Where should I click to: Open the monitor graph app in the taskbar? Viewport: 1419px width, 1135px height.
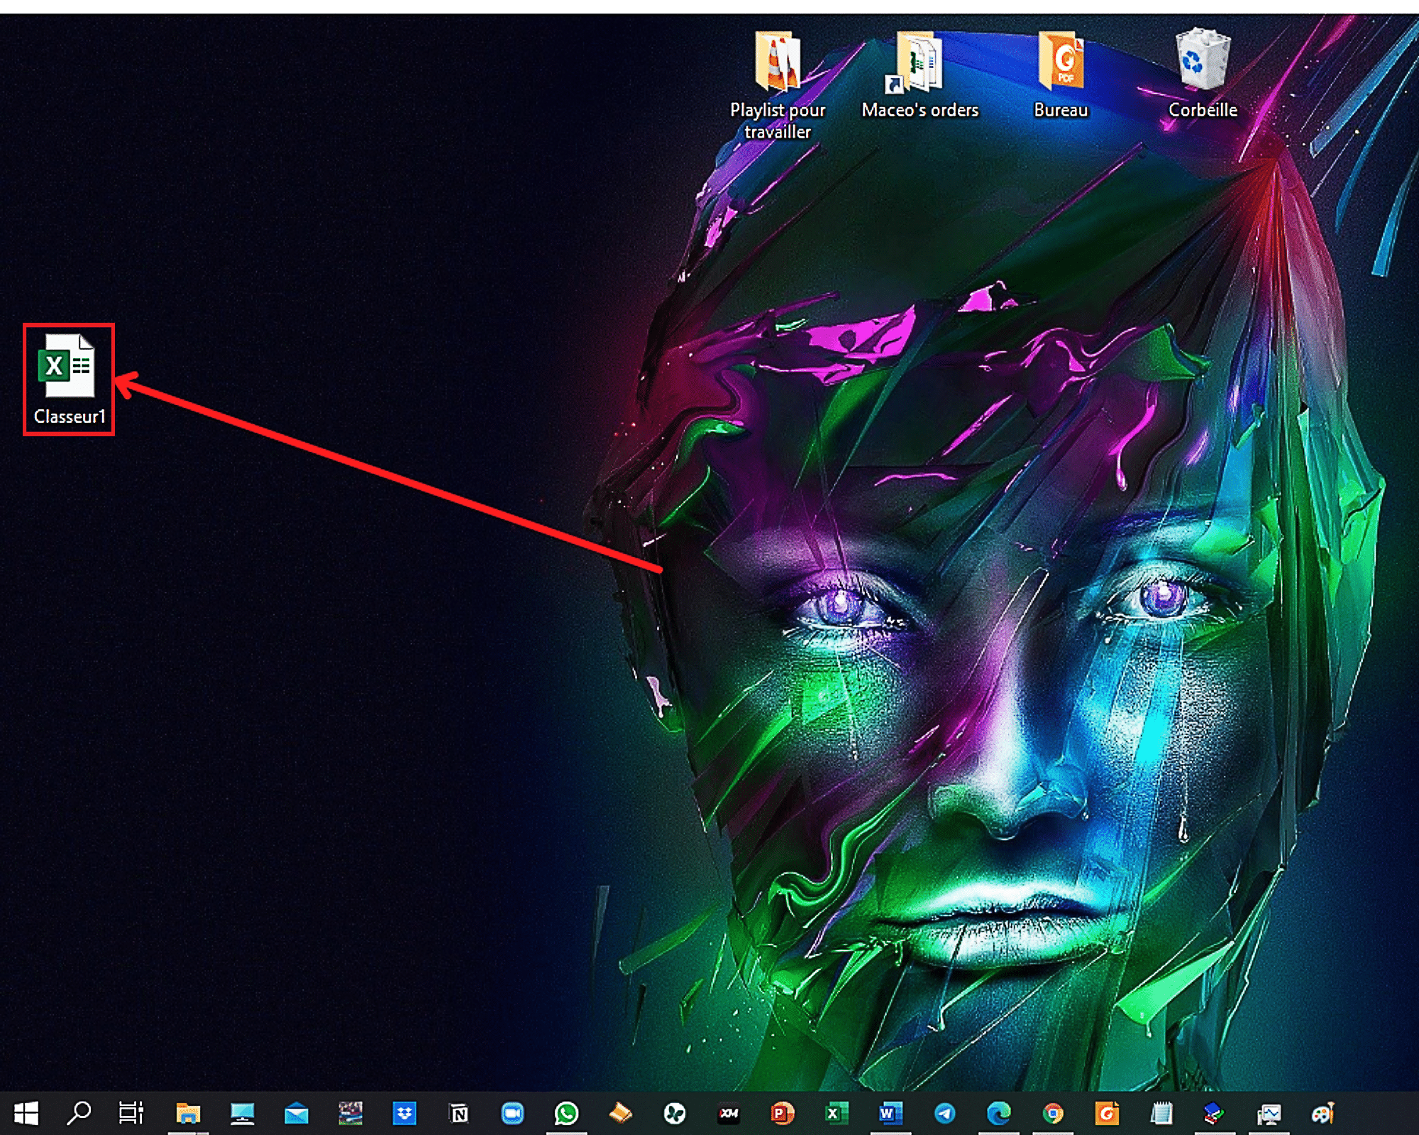(1269, 1114)
